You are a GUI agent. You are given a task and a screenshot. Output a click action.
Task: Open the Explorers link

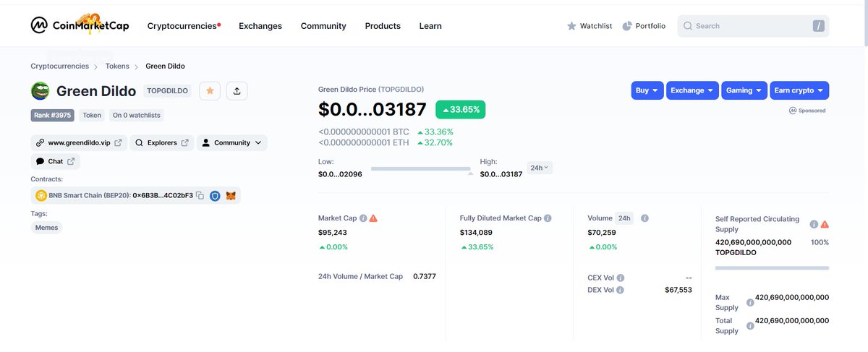point(162,143)
